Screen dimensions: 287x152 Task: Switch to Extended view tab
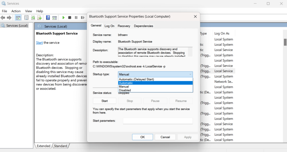(x=43, y=146)
